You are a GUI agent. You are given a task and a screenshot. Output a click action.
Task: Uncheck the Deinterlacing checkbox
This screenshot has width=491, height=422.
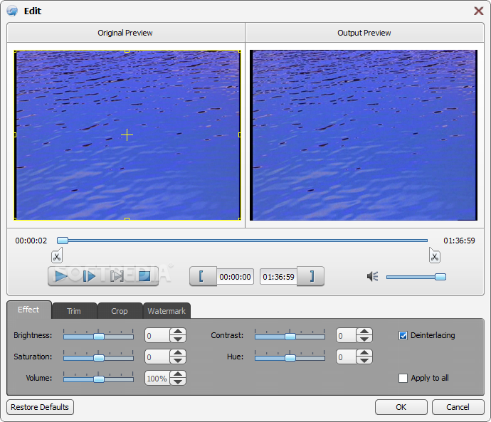[x=403, y=336]
